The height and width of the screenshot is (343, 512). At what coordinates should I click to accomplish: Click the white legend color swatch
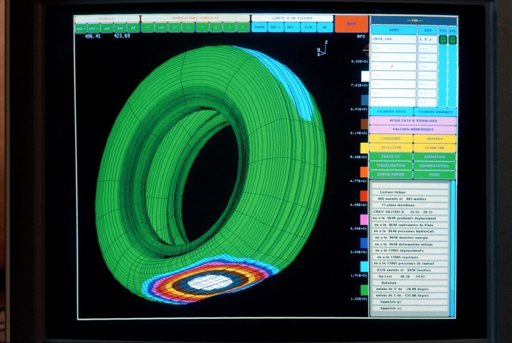pyautogui.click(x=365, y=76)
